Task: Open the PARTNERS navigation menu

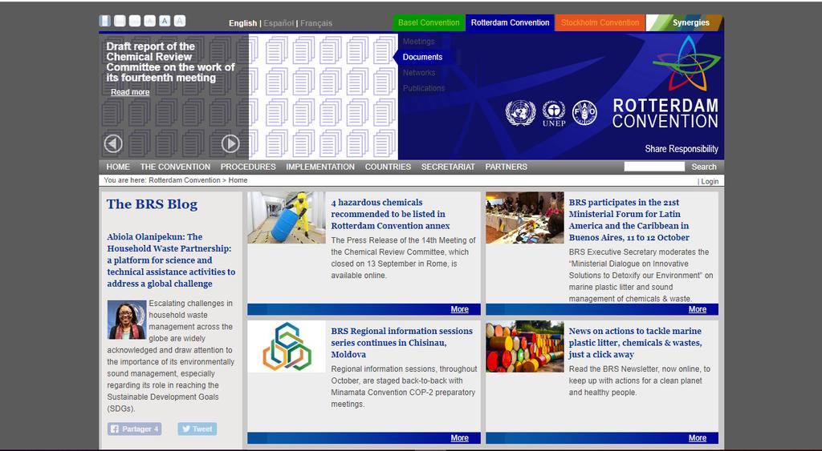Action: (x=506, y=167)
